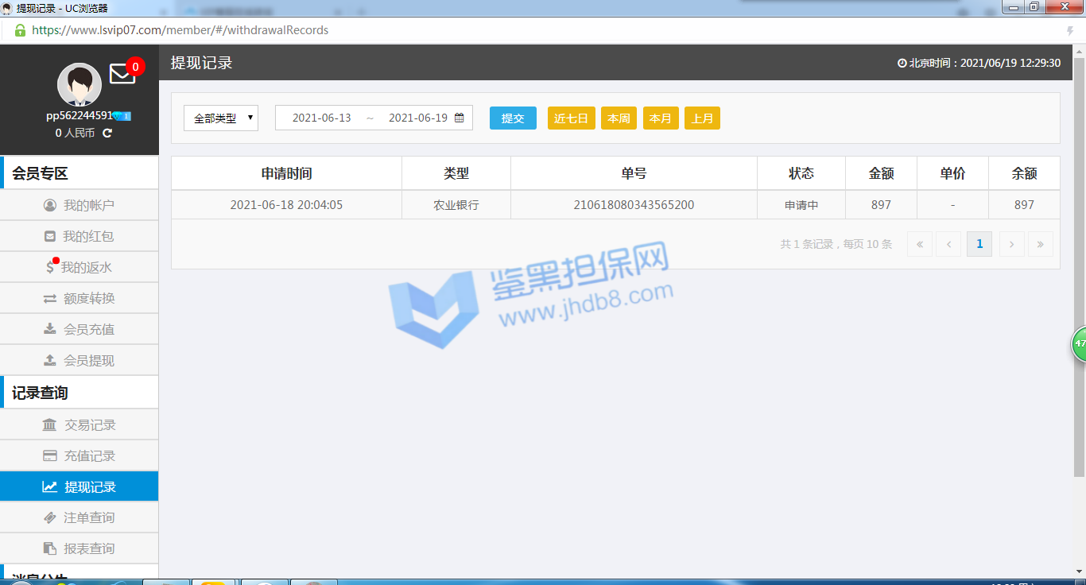Screen dimensions: 1086x585
Task: Filter records by 近七日
Action: click(571, 118)
